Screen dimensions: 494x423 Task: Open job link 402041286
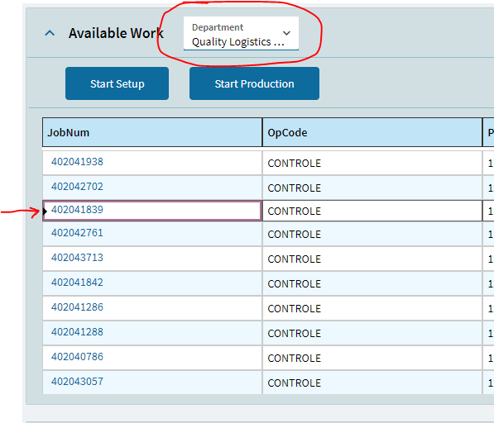pyautogui.click(x=77, y=307)
